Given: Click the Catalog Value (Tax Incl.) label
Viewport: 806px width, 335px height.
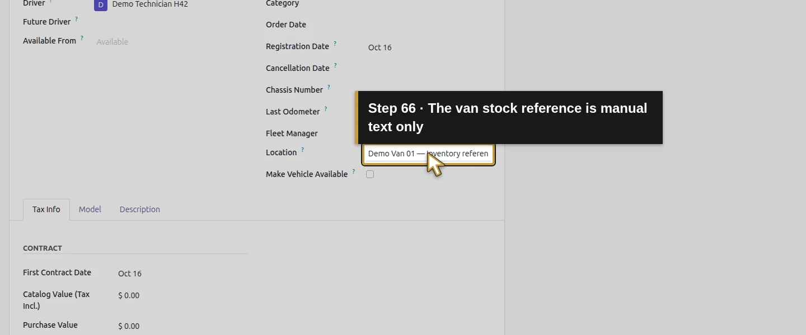Looking at the screenshot, I should [56, 300].
